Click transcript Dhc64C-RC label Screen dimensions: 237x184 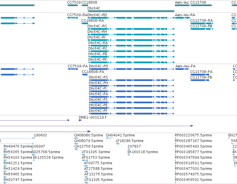[98, 48]
